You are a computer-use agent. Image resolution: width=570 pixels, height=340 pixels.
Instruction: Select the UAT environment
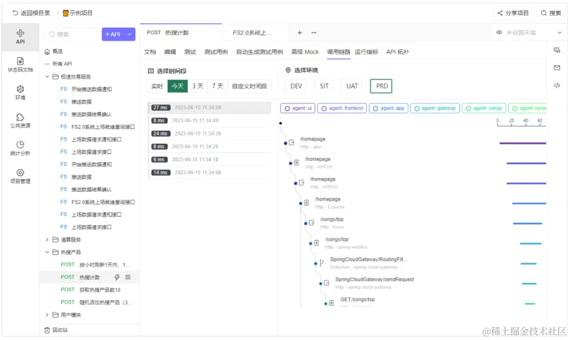[x=352, y=86]
